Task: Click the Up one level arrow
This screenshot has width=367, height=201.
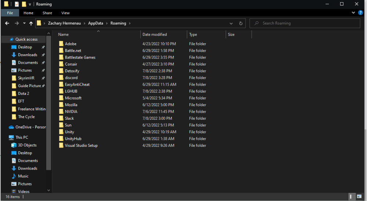Action: pyautogui.click(x=31, y=23)
